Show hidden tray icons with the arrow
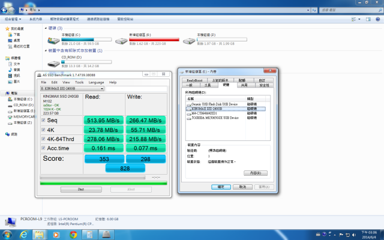 (x=335, y=235)
